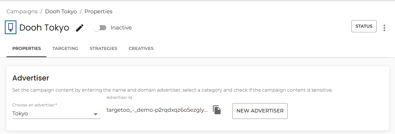The width and height of the screenshot is (395, 134).
Task: Click the Advertiser section heading
Action: pos(31,78)
